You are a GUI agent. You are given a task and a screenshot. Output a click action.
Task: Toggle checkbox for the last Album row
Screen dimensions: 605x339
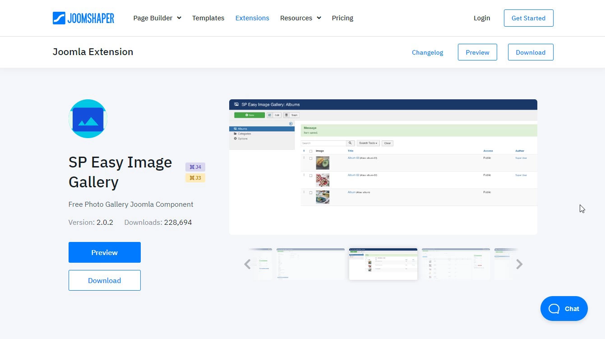310,192
